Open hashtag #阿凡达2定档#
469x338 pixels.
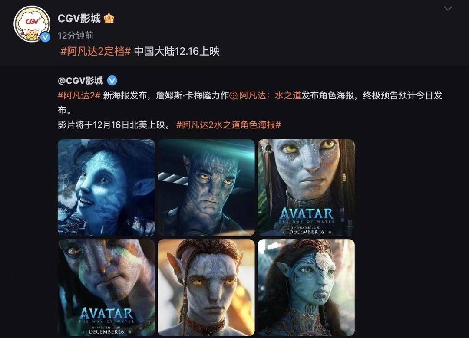tap(96, 51)
